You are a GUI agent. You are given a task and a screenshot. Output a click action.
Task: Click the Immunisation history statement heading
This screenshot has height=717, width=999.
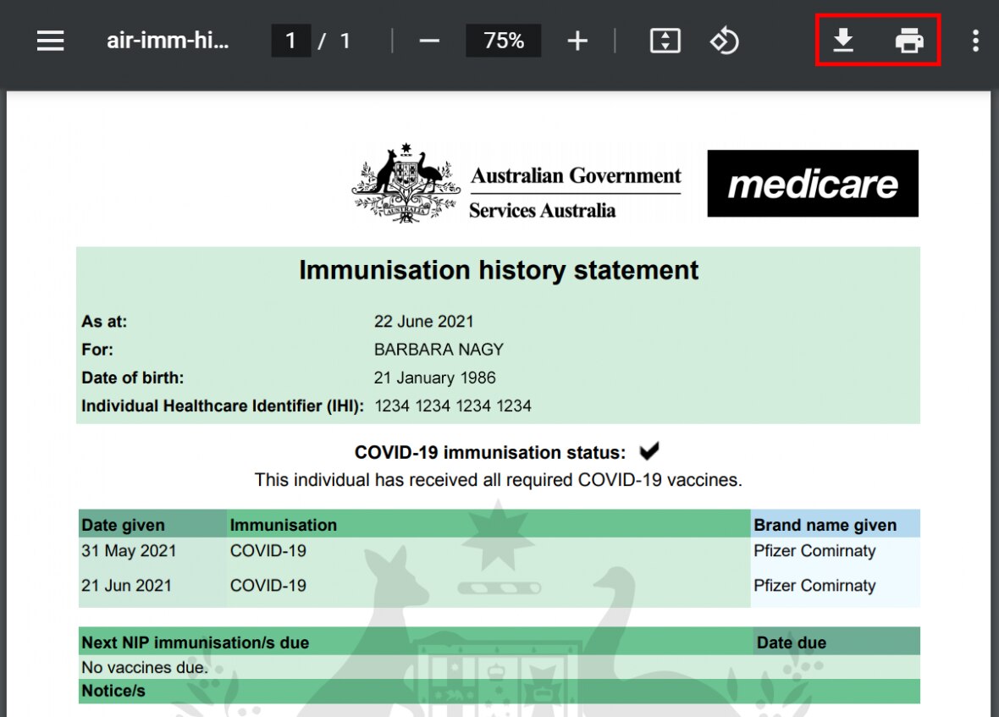[499, 270]
